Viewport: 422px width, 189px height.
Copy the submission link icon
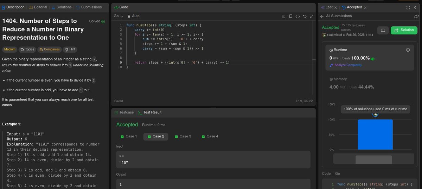point(416,16)
